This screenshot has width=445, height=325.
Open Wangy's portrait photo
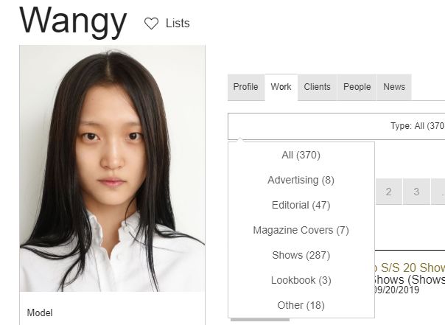tap(112, 168)
